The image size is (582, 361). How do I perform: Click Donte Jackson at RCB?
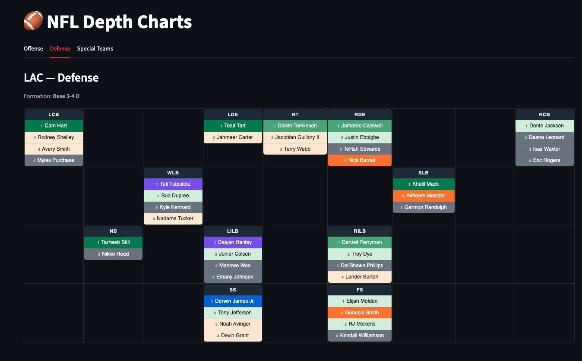(544, 126)
